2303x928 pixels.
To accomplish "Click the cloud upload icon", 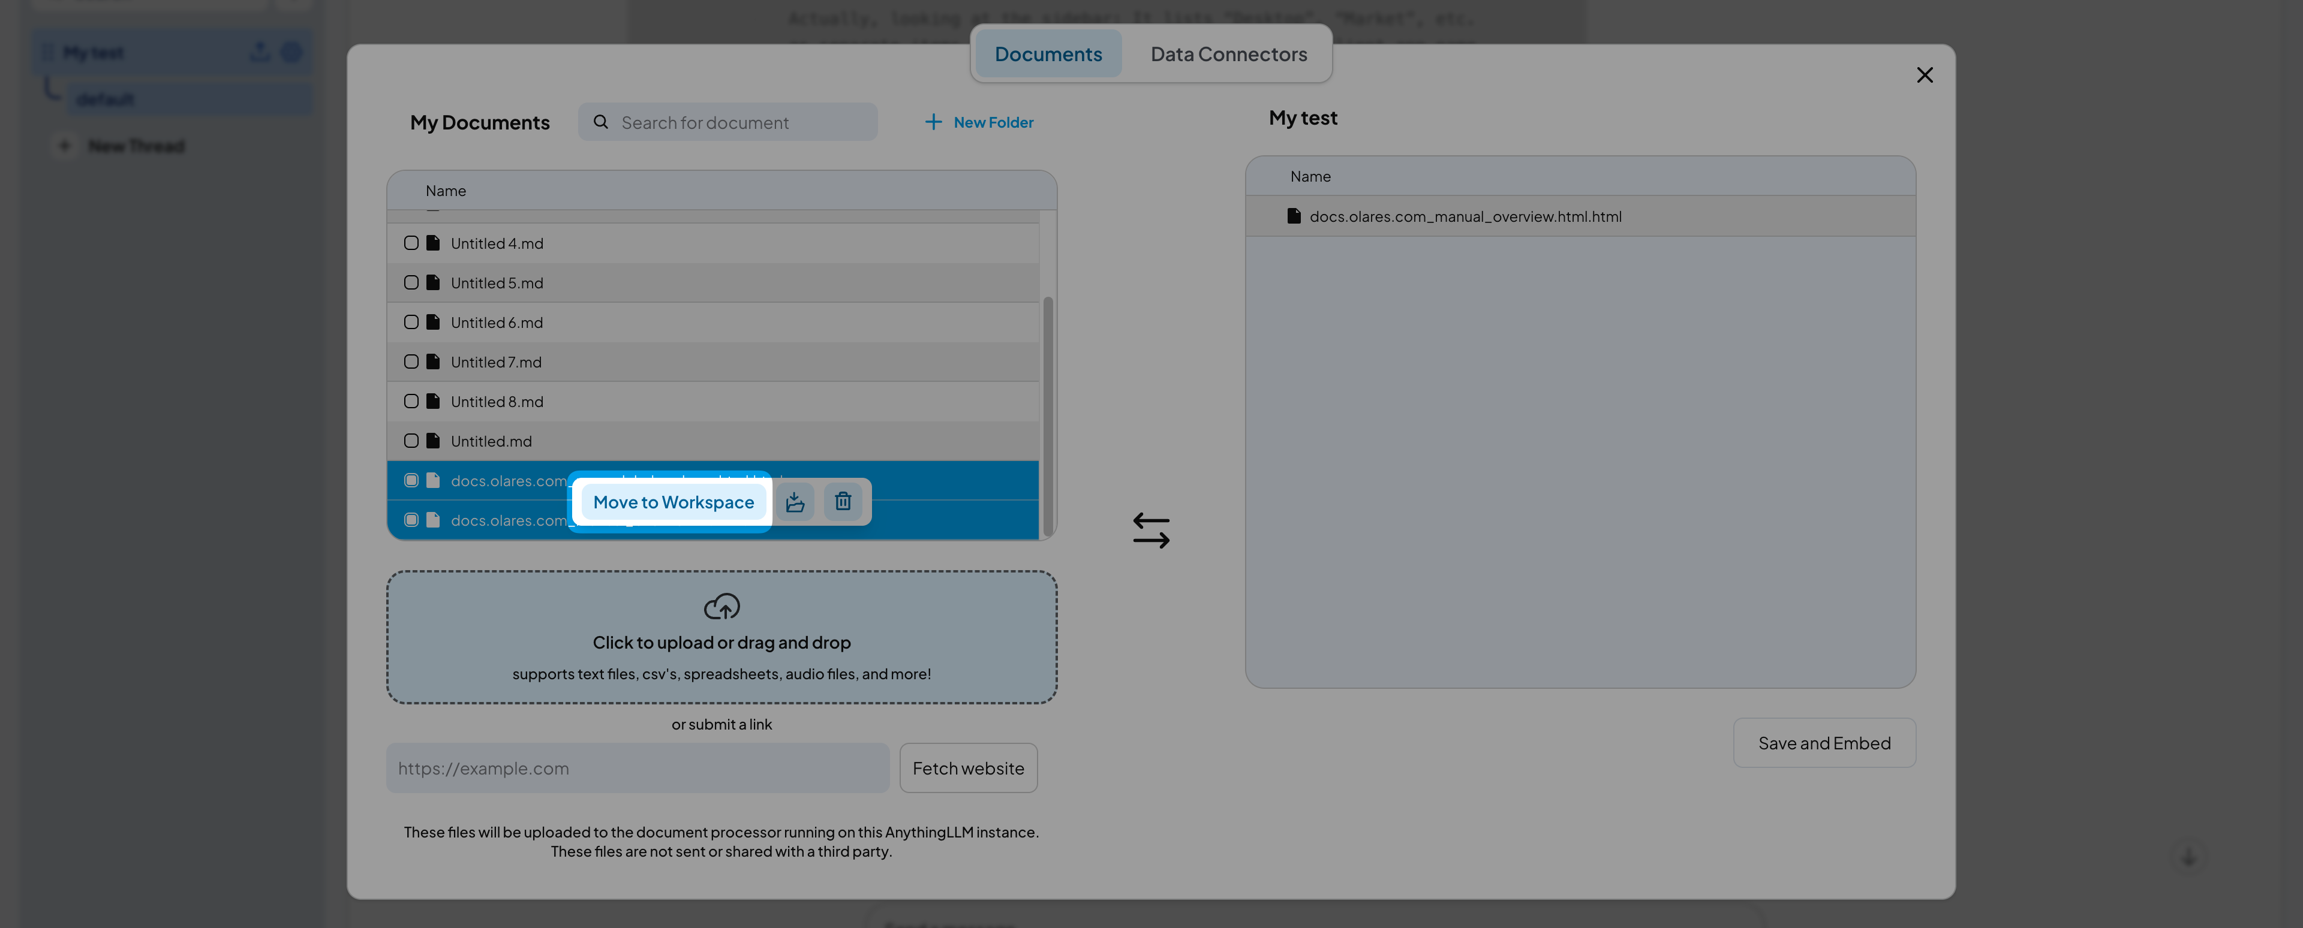I will pyautogui.click(x=721, y=607).
